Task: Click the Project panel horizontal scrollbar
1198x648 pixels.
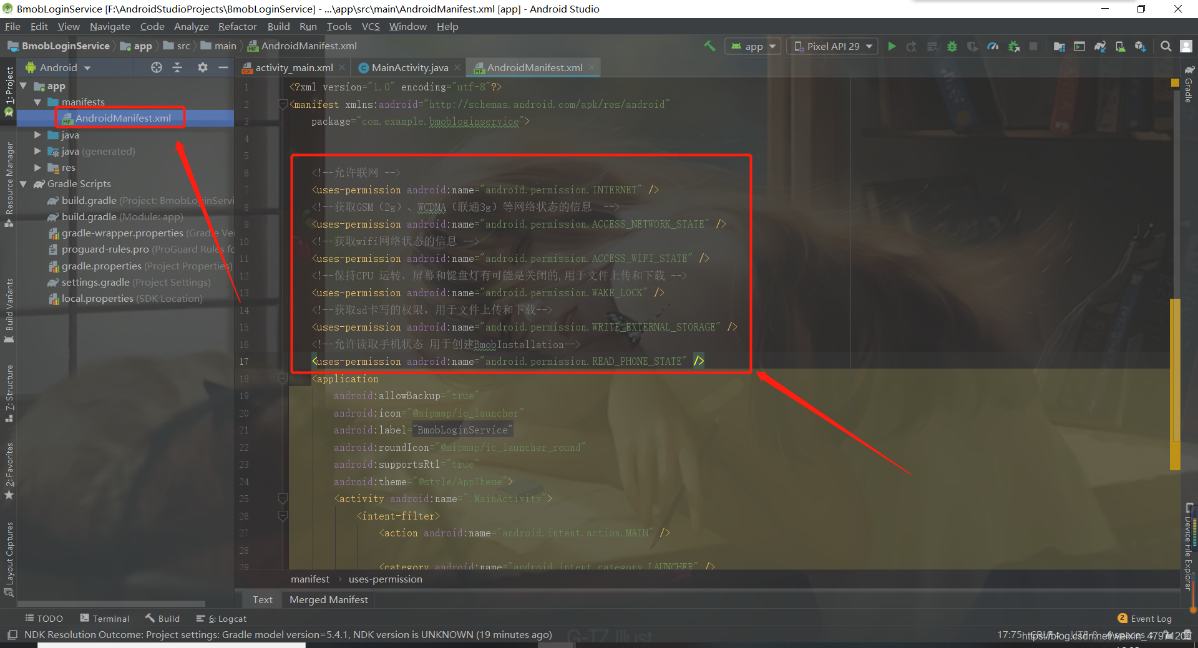Action: tap(111, 604)
